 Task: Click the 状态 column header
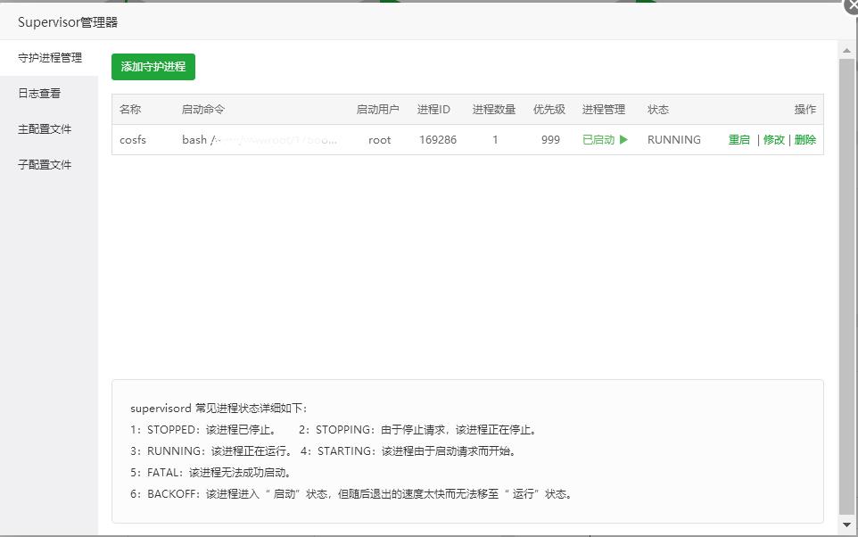click(658, 110)
